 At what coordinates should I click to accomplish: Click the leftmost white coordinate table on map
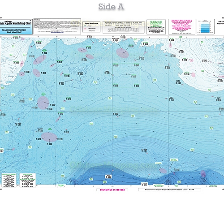9,180
